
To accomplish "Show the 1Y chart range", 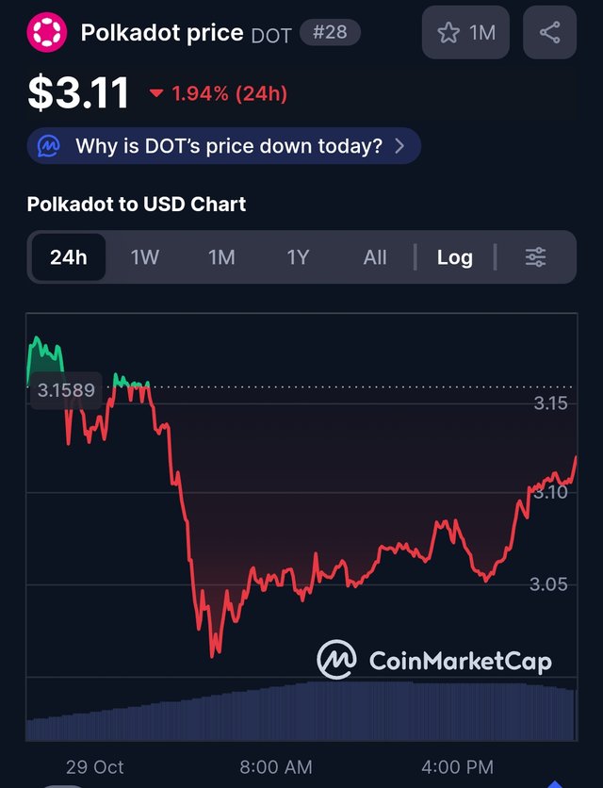I will 298,257.
